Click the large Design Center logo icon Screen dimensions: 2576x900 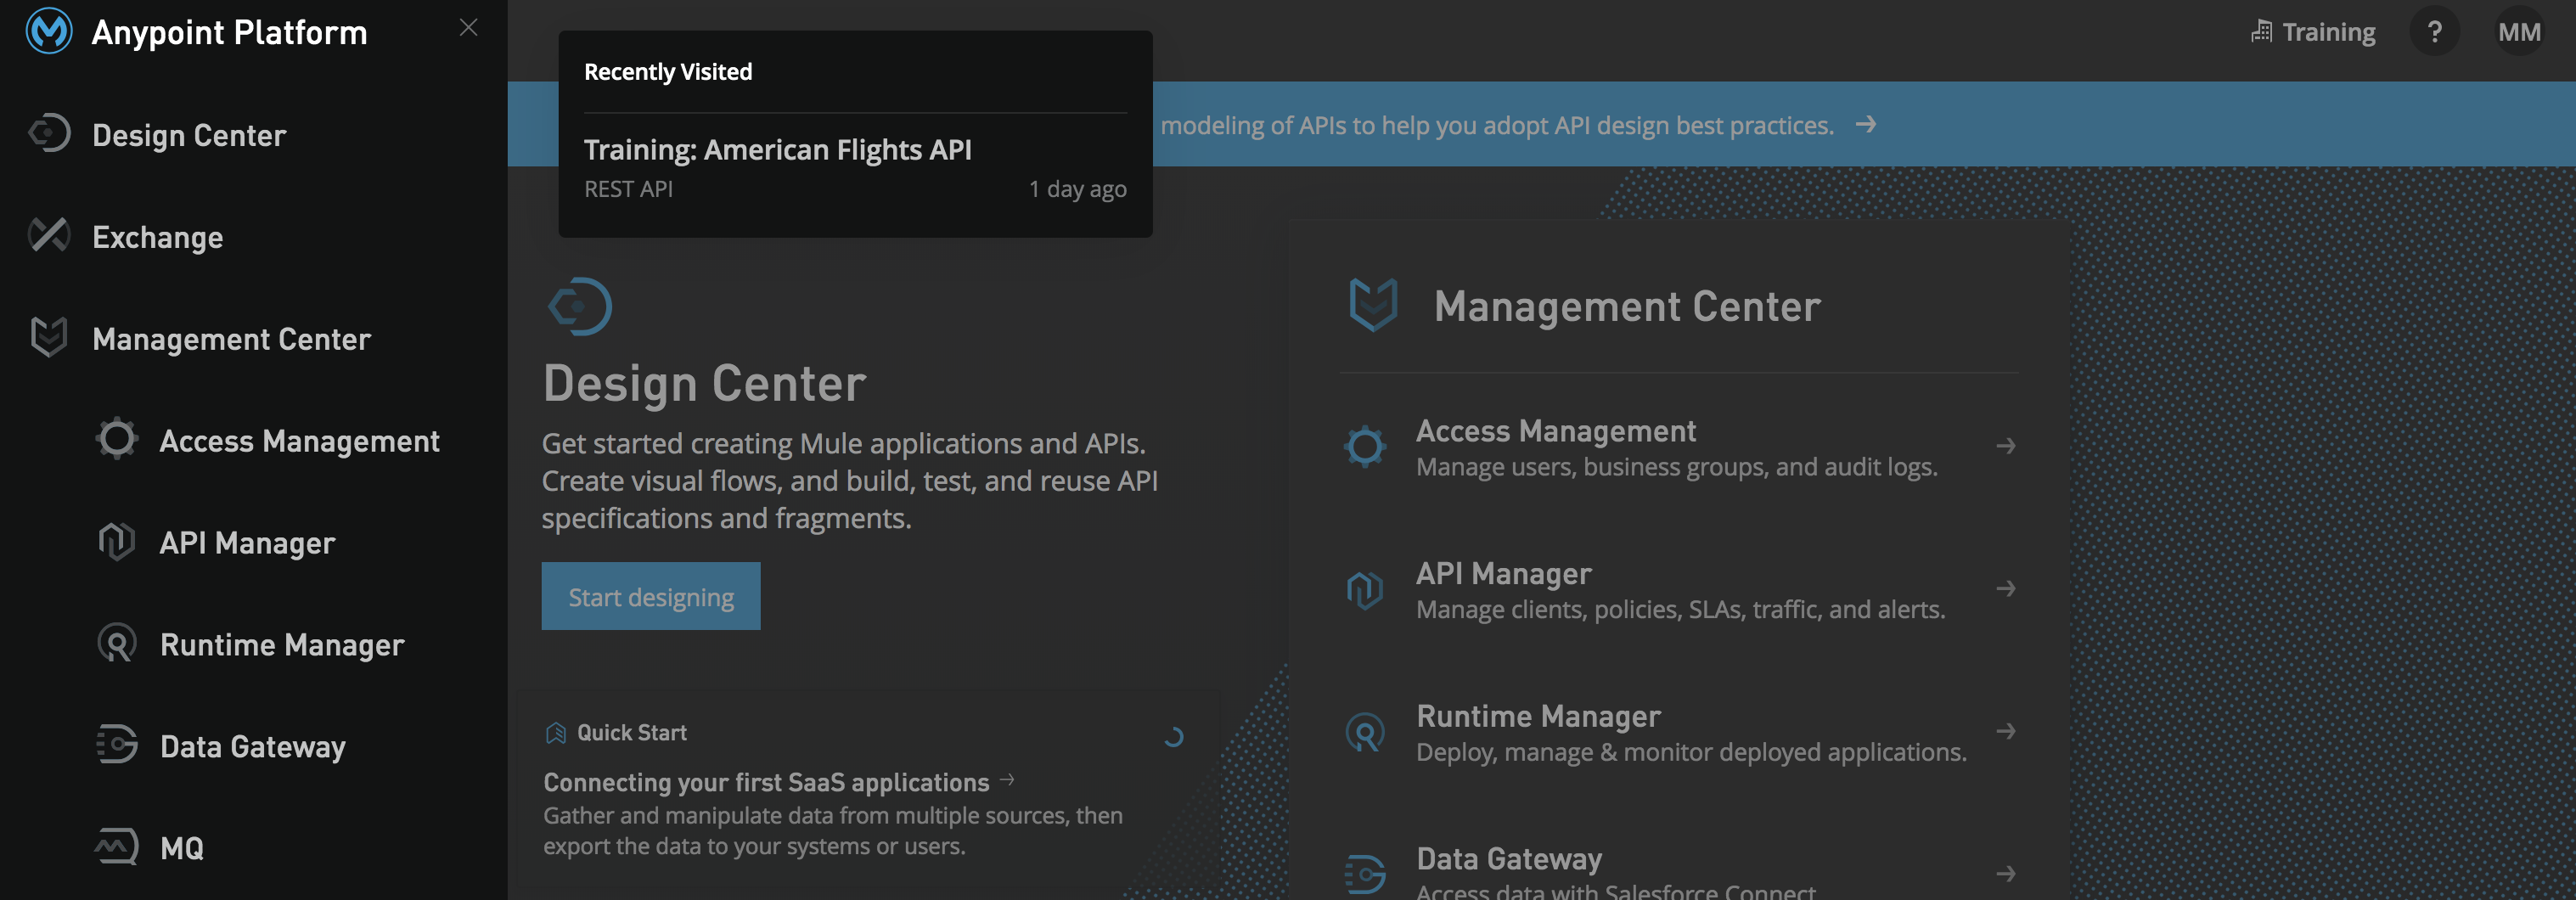579,306
